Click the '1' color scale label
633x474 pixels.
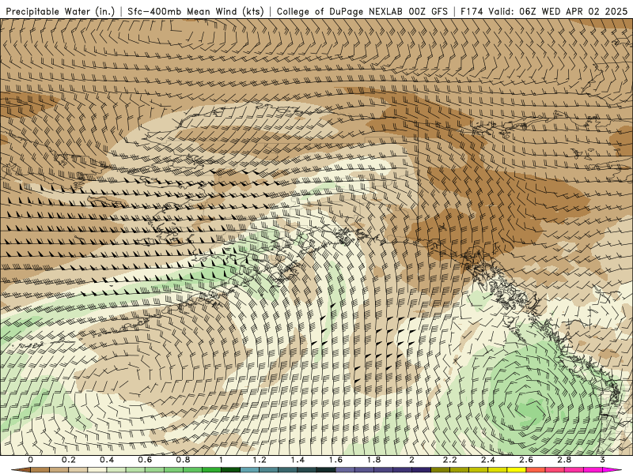tap(221, 460)
